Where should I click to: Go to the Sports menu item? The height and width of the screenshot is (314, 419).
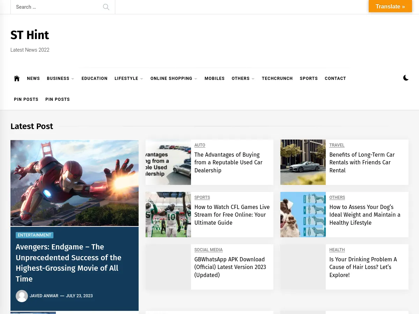[x=309, y=78]
